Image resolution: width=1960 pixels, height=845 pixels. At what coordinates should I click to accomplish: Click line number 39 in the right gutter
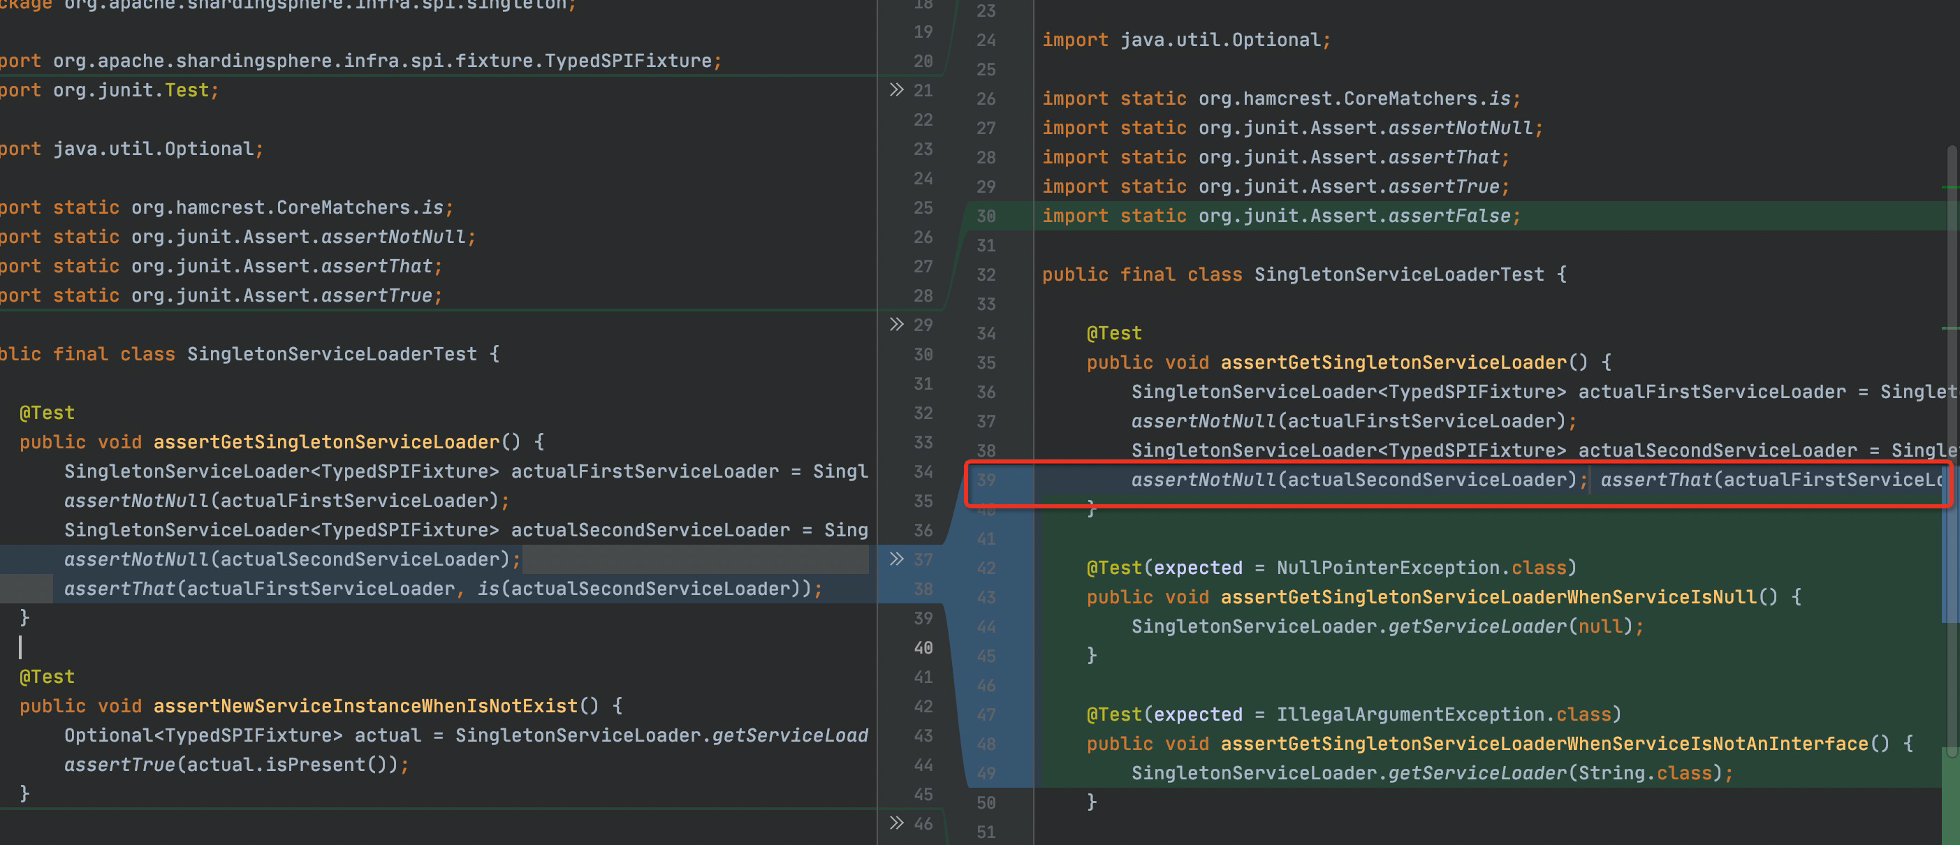coord(986,480)
